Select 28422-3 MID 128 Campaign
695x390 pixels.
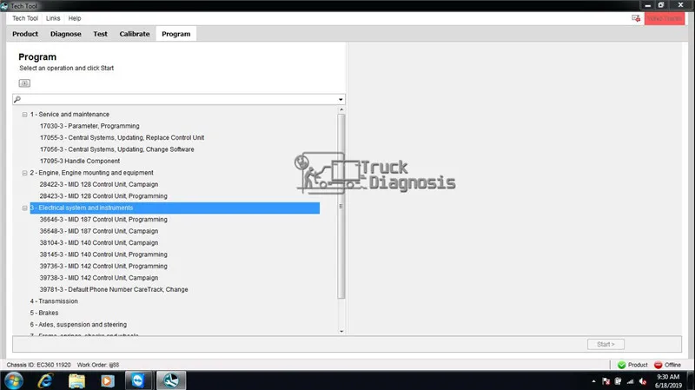99,184
